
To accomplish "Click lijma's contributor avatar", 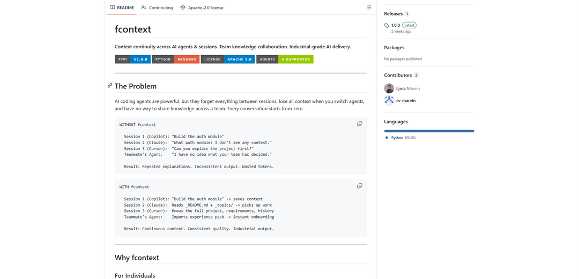I will coord(389,88).
